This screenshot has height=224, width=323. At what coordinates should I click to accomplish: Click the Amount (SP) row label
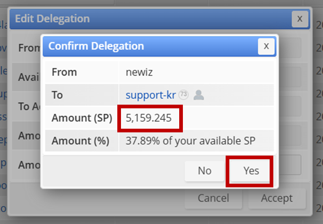pyautogui.click(x=81, y=118)
